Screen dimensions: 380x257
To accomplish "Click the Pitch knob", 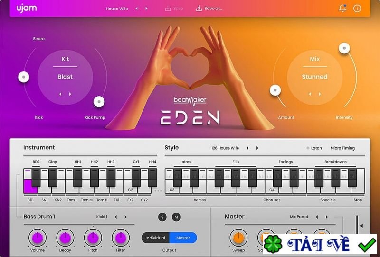I will tap(93, 238).
